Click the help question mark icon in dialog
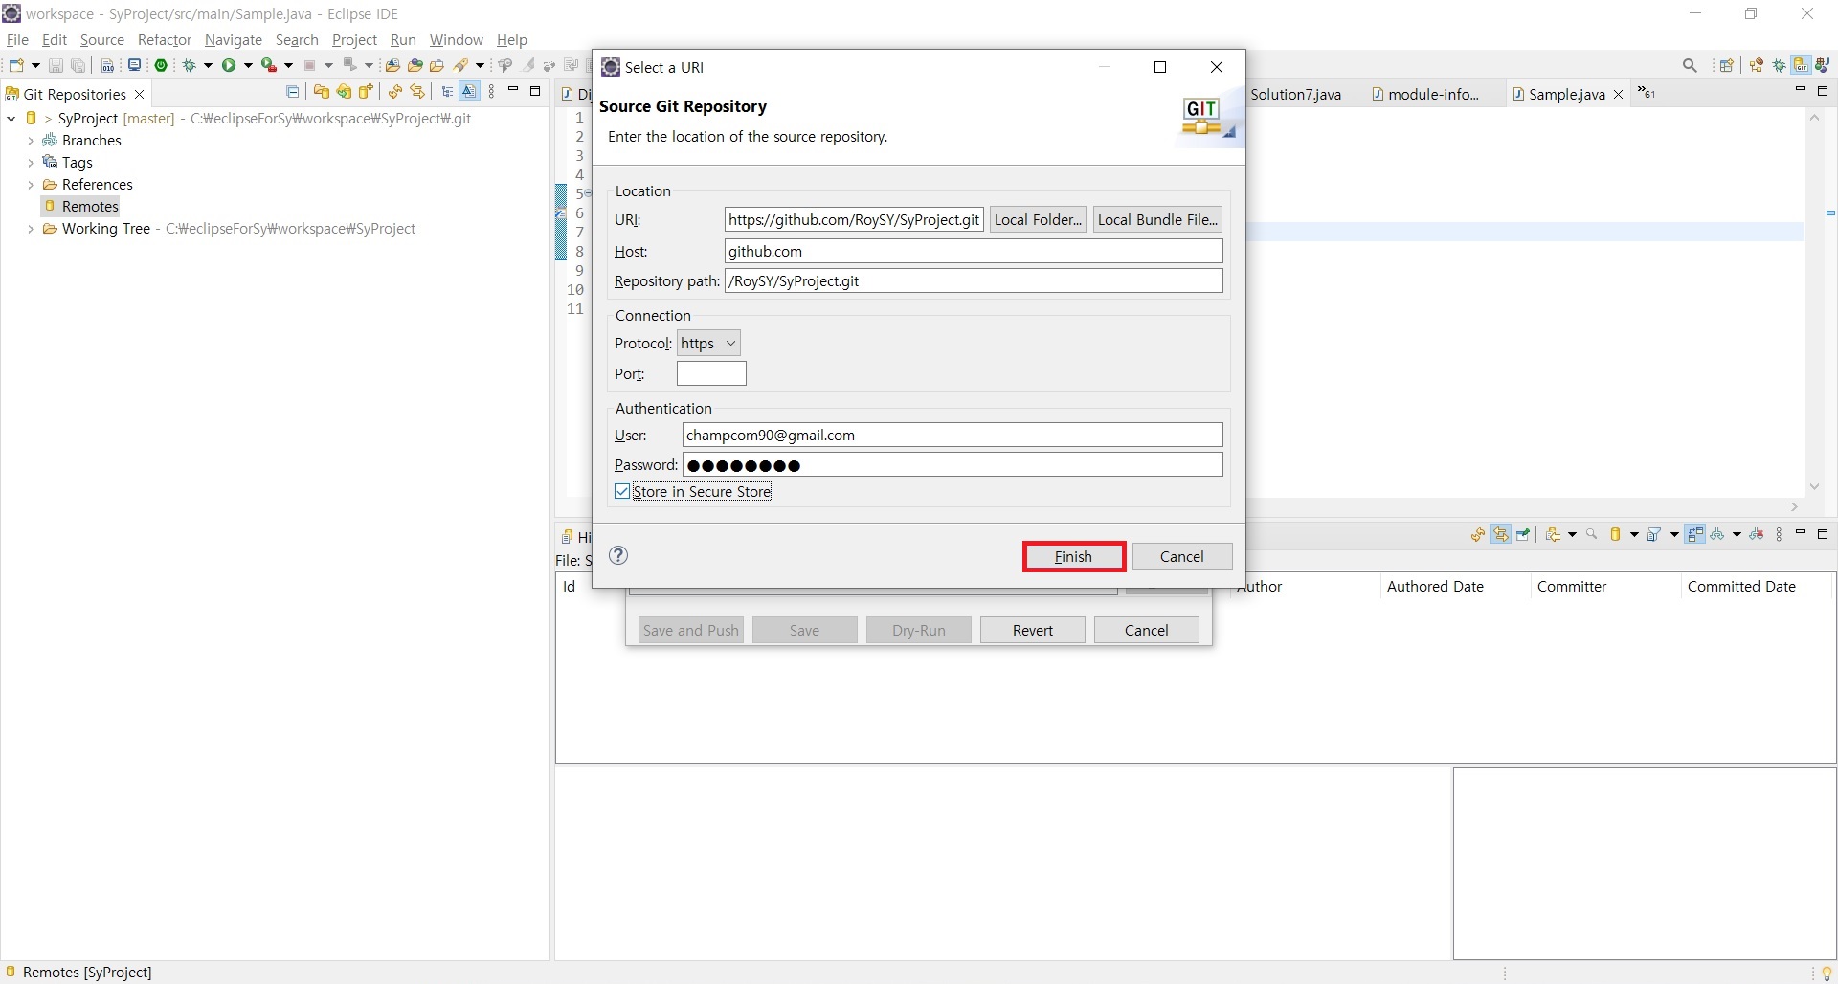The image size is (1838, 984). pos(618,555)
